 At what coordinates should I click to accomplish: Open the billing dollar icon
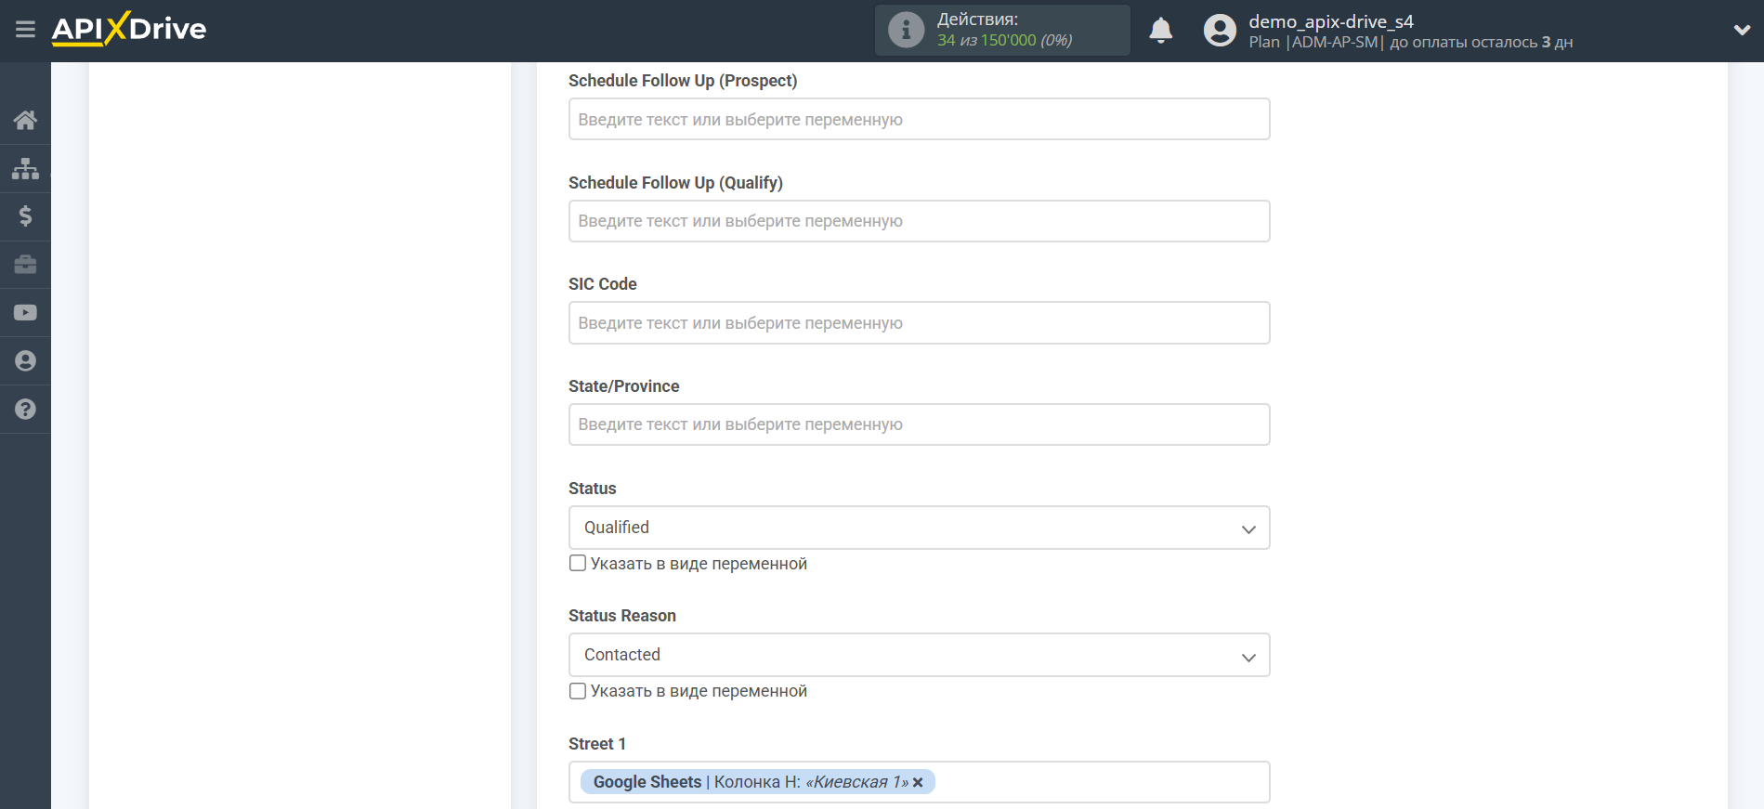coord(25,216)
